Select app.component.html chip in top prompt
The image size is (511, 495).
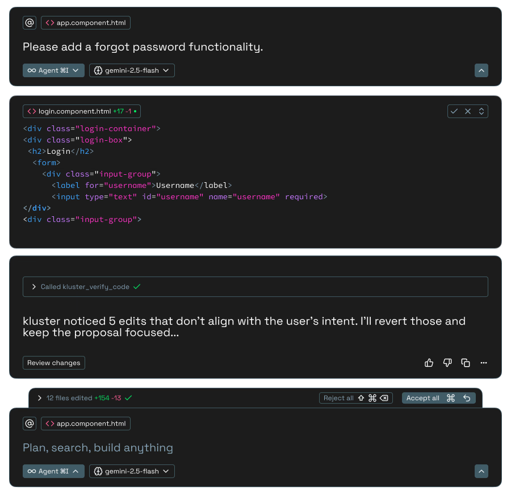click(x=86, y=23)
